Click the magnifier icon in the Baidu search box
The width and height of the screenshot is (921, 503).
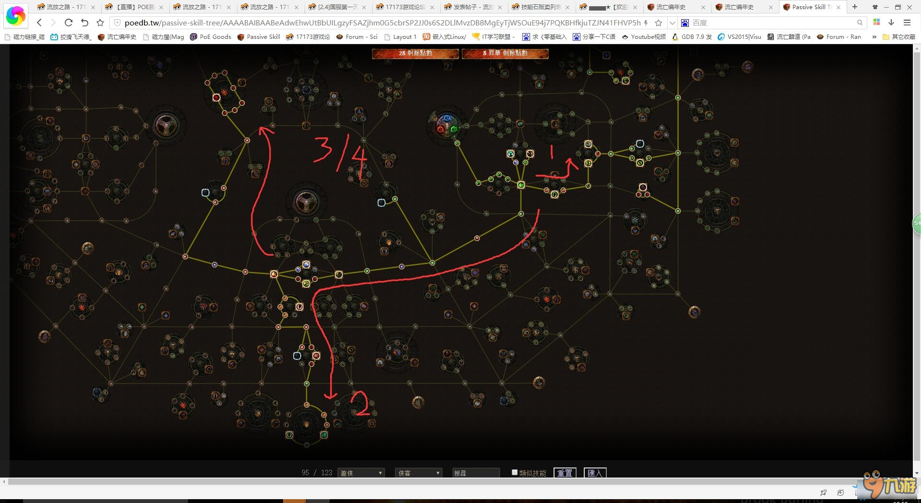[x=860, y=23]
